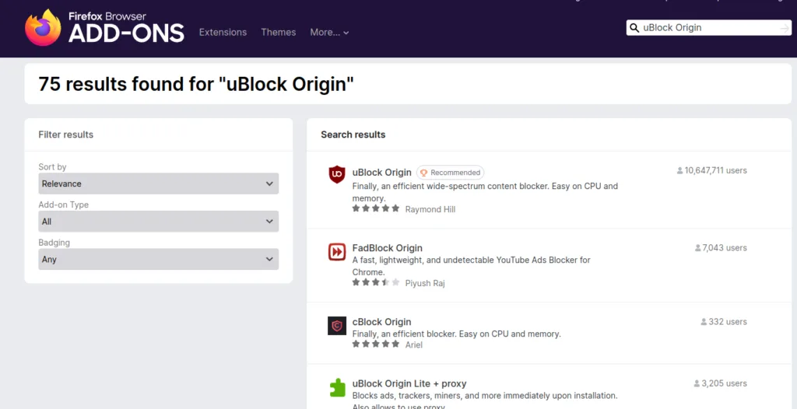Image resolution: width=797 pixels, height=409 pixels.
Task: Expand the More... menu
Action: tap(329, 32)
